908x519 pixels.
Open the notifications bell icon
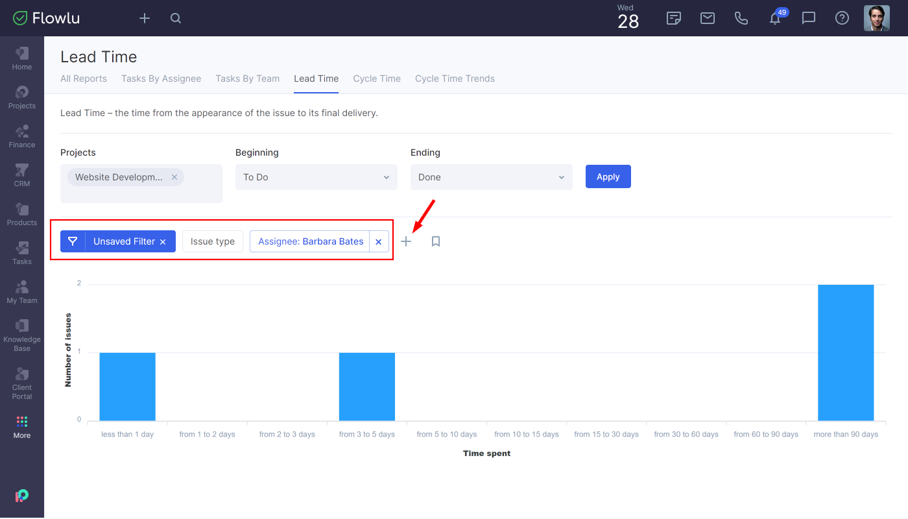(775, 18)
